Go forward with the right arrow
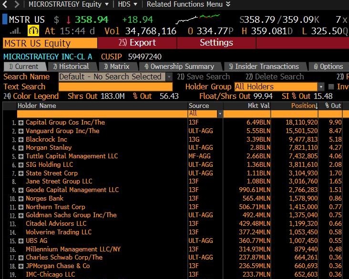Viewport: 349px width, 279px height. (x=17, y=4)
